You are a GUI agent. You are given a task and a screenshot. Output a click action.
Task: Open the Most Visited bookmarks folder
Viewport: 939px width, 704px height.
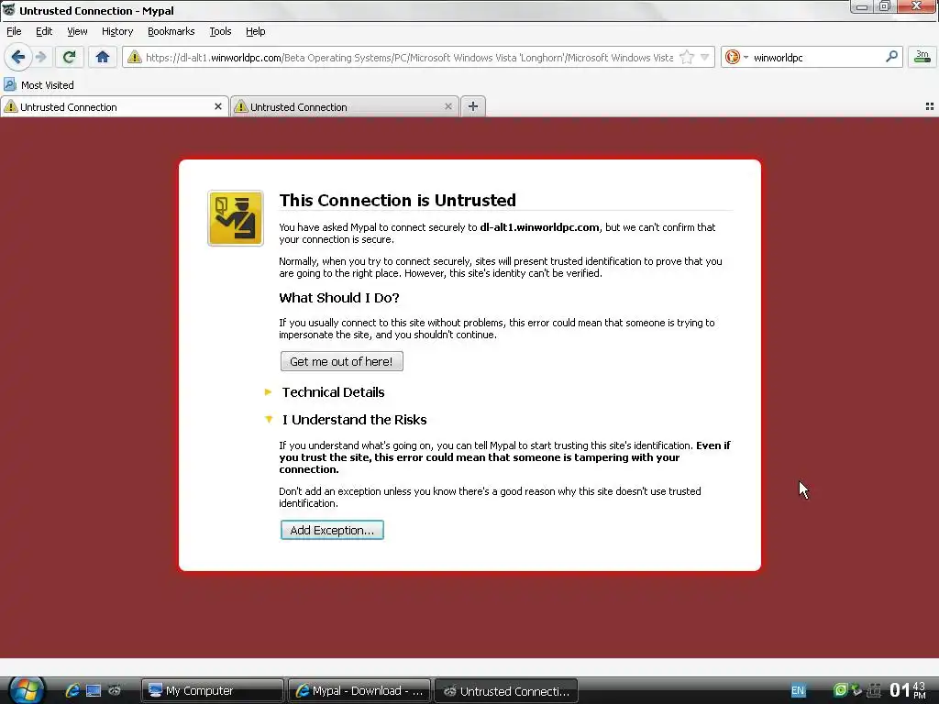click(x=39, y=85)
